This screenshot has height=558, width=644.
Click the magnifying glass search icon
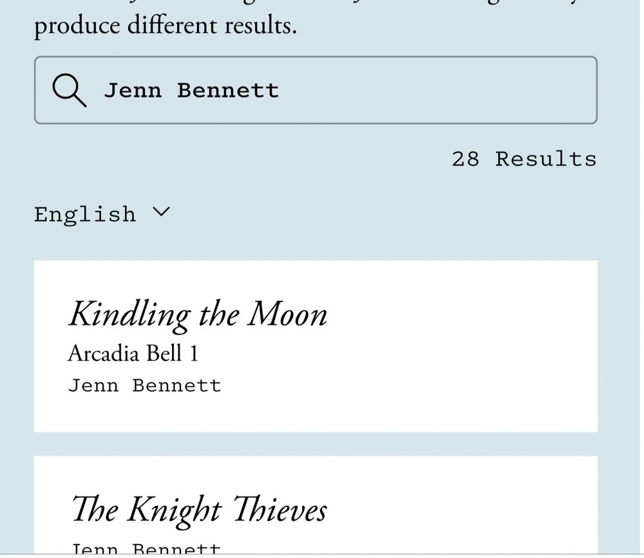[x=68, y=91]
